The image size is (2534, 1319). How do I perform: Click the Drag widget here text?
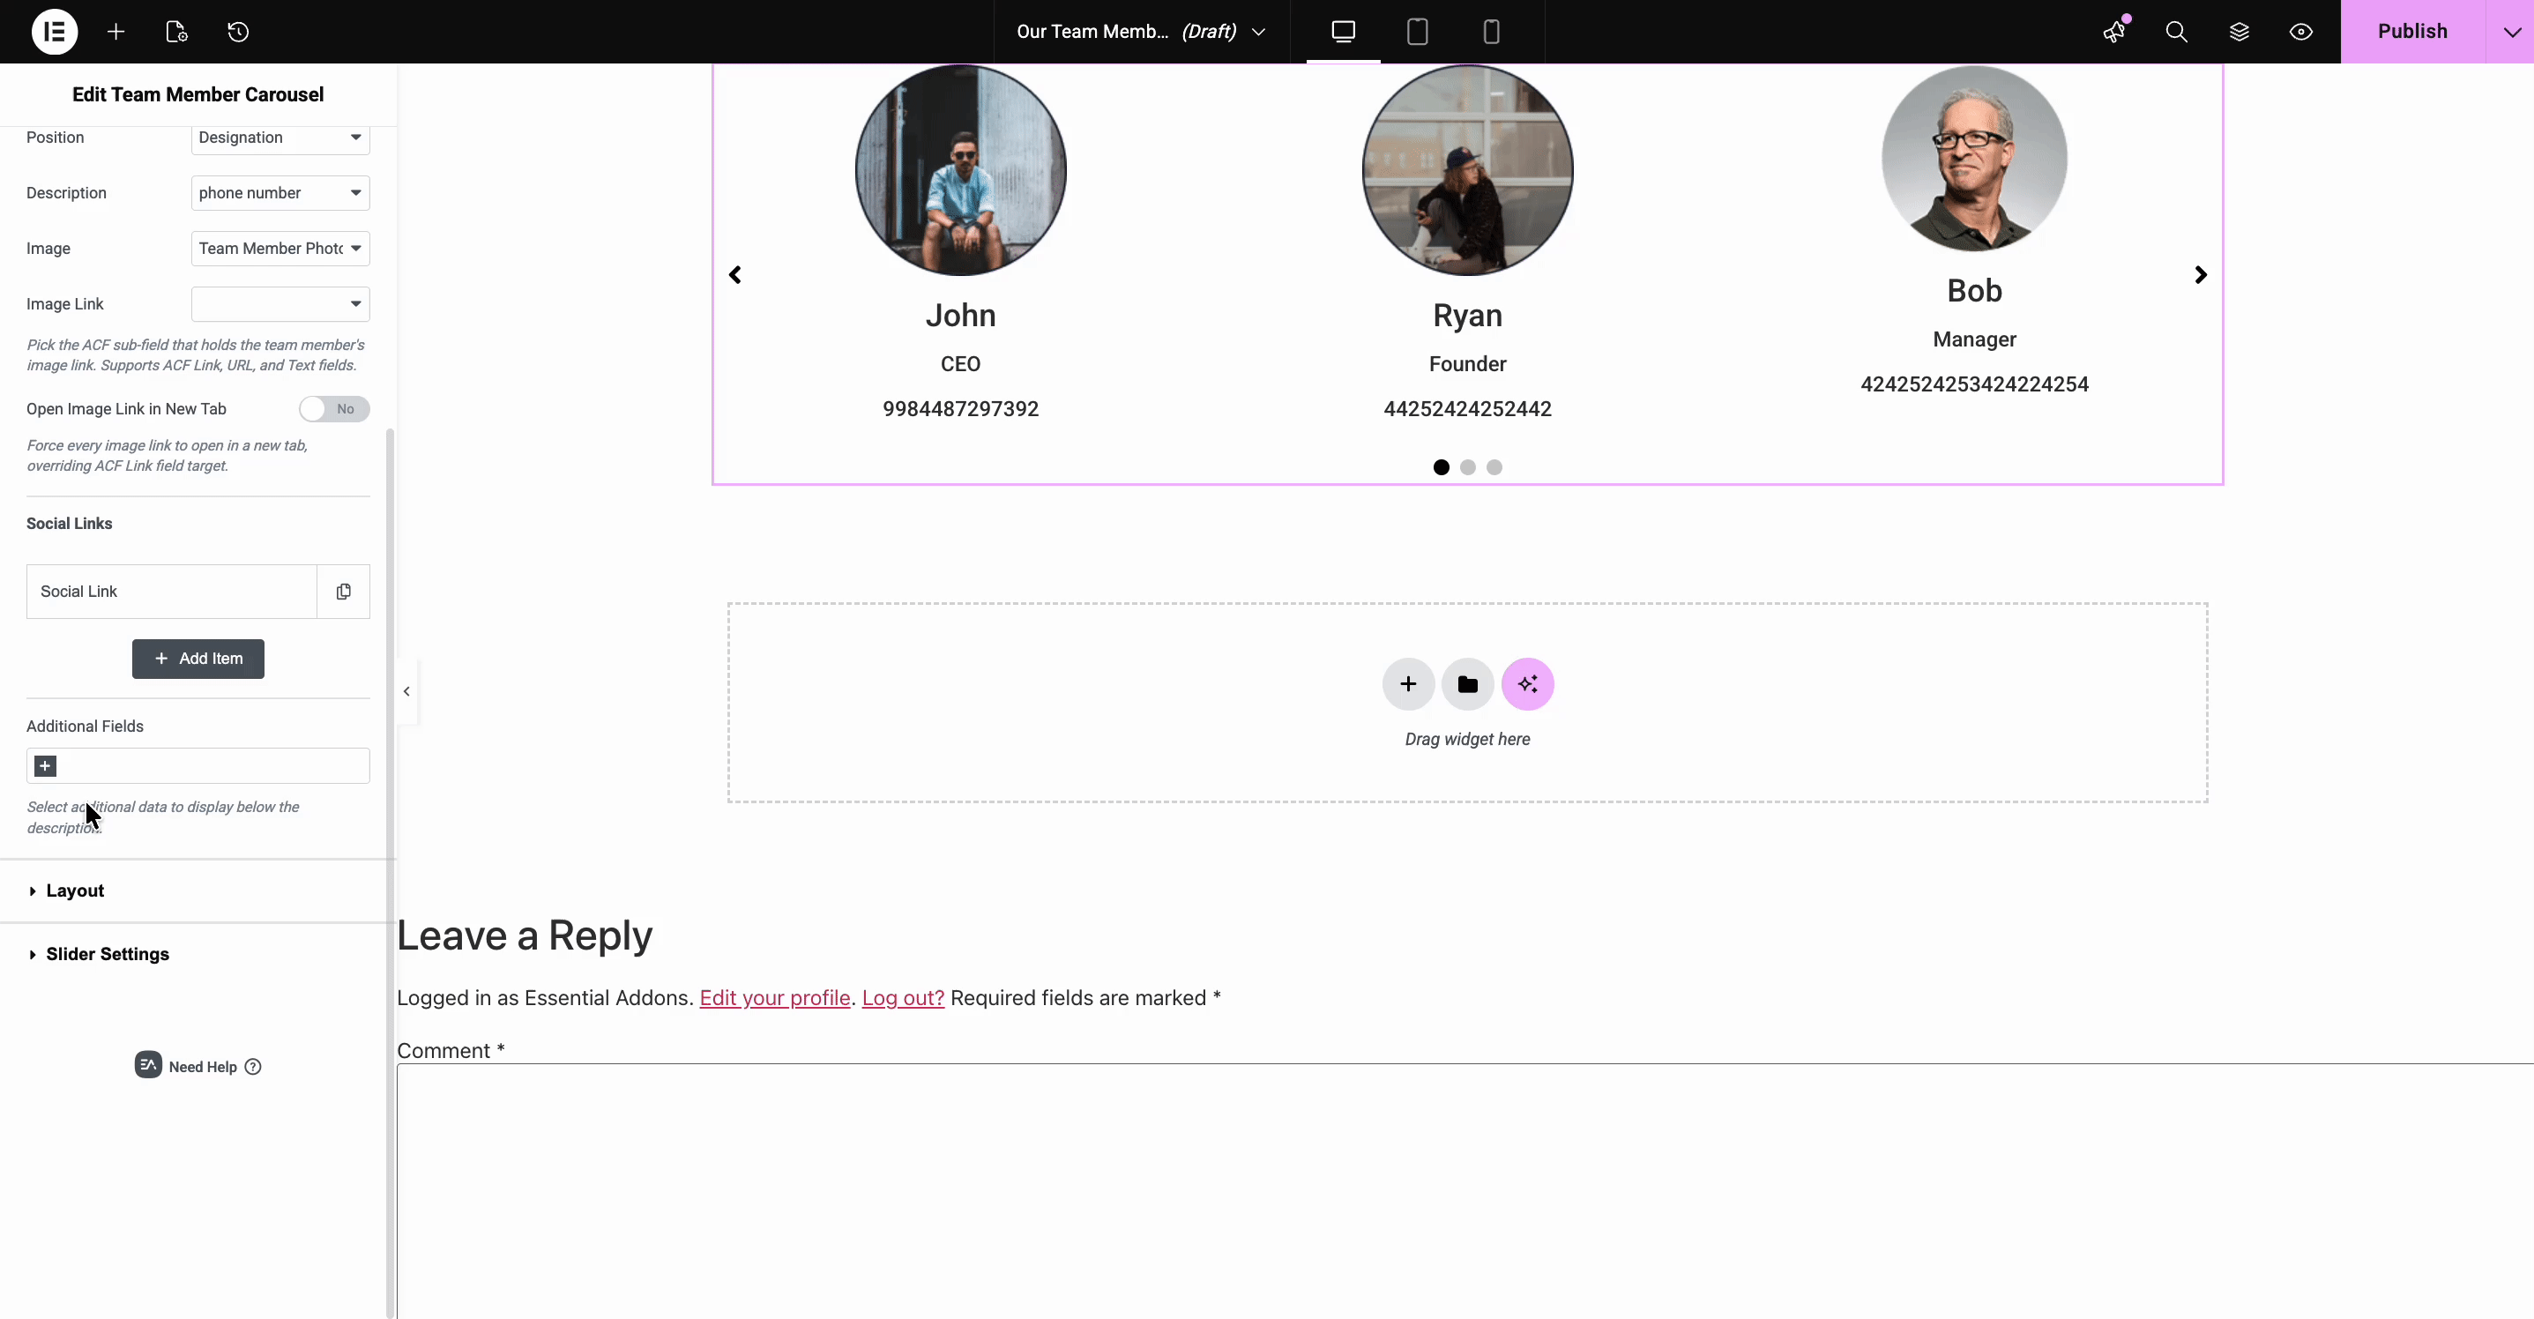coord(1468,740)
